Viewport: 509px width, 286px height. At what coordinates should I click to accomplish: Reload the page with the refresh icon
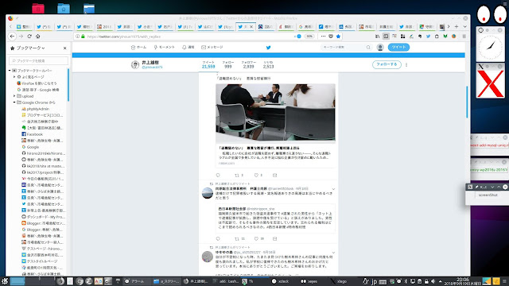pyautogui.click(x=29, y=37)
